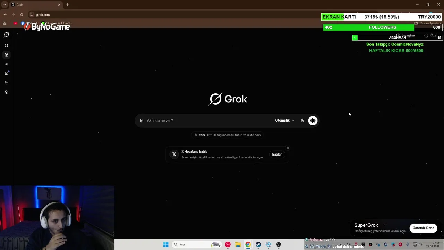Click the microphone dictation icon in the prompt box
The height and width of the screenshot is (250, 444).
click(x=302, y=120)
